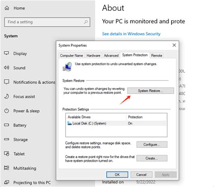Click the system protection computer icon
The image size is (214, 187).
67,66
